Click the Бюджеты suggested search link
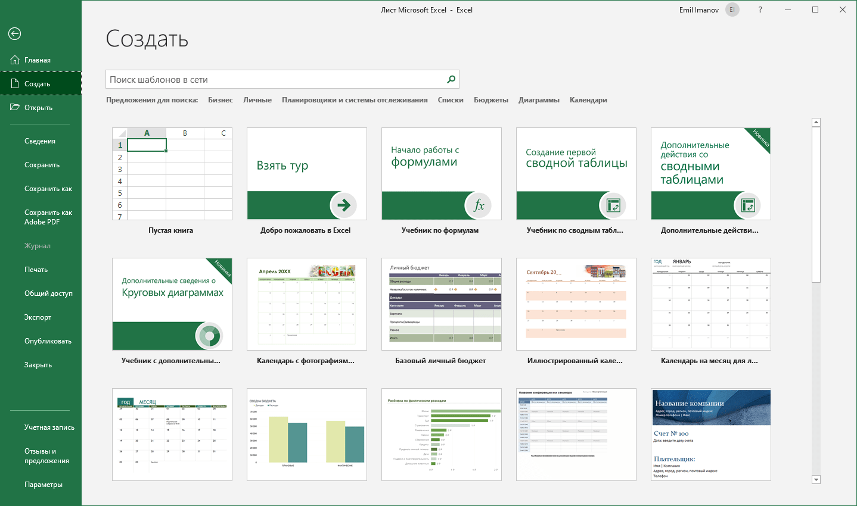 click(x=490, y=100)
